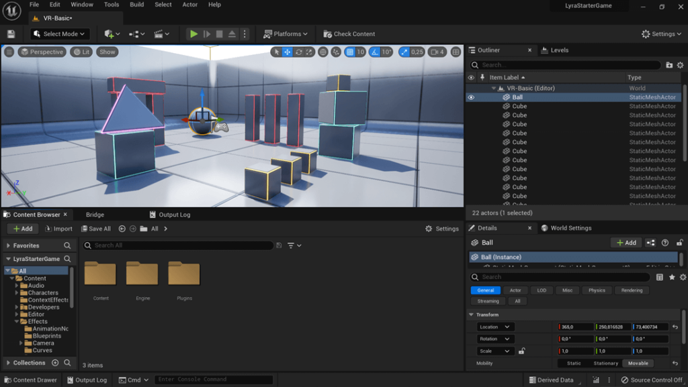Select the Rotate tool in the viewport

(298, 51)
